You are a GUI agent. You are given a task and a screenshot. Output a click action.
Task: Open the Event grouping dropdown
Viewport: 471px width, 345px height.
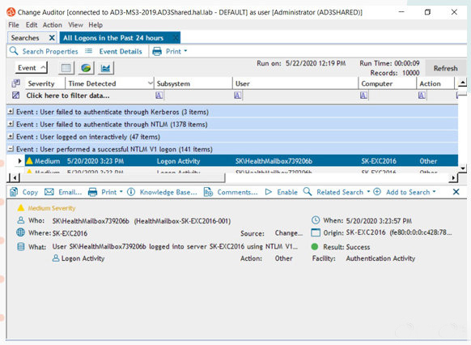click(x=32, y=67)
